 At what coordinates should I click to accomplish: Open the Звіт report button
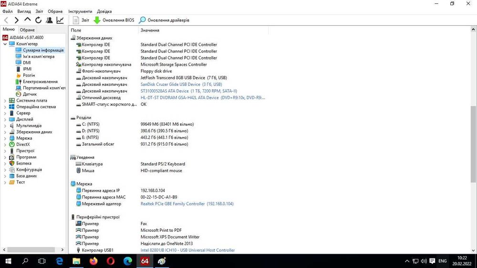(81, 20)
